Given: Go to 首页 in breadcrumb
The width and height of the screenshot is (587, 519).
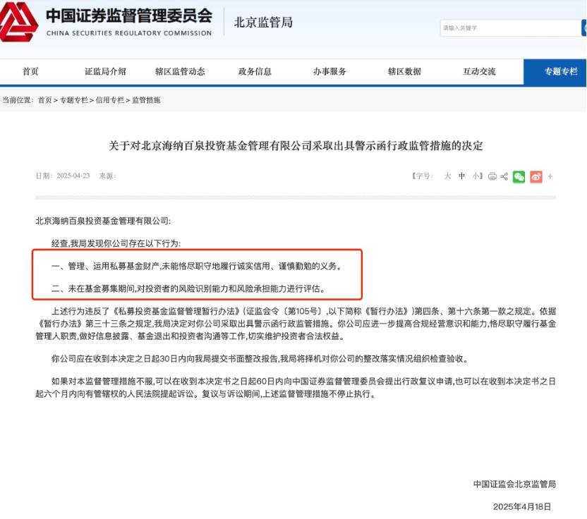Looking at the screenshot, I should (45, 100).
